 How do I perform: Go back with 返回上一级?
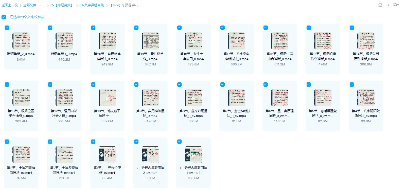click(10, 5)
